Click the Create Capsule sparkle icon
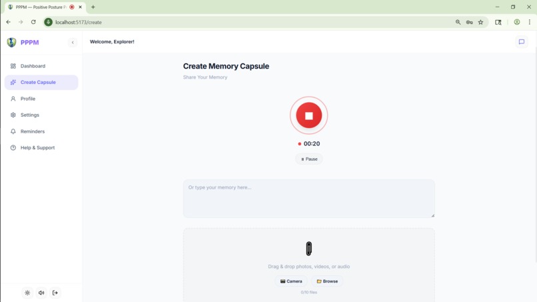 point(13,82)
